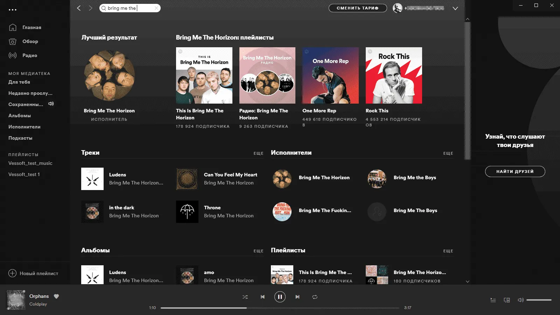This screenshot has height=315, width=560.
Task: Open Bring Me The Horizon artist row avatar
Action: click(x=282, y=179)
